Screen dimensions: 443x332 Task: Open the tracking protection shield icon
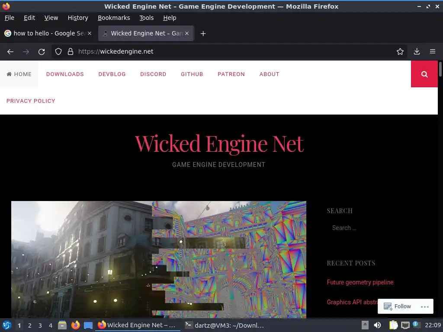coord(58,51)
